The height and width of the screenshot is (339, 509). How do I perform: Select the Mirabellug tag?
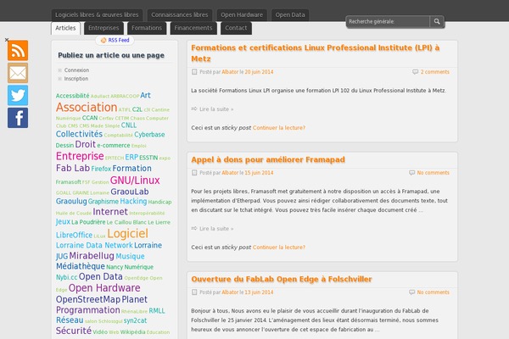click(x=92, y=256)
